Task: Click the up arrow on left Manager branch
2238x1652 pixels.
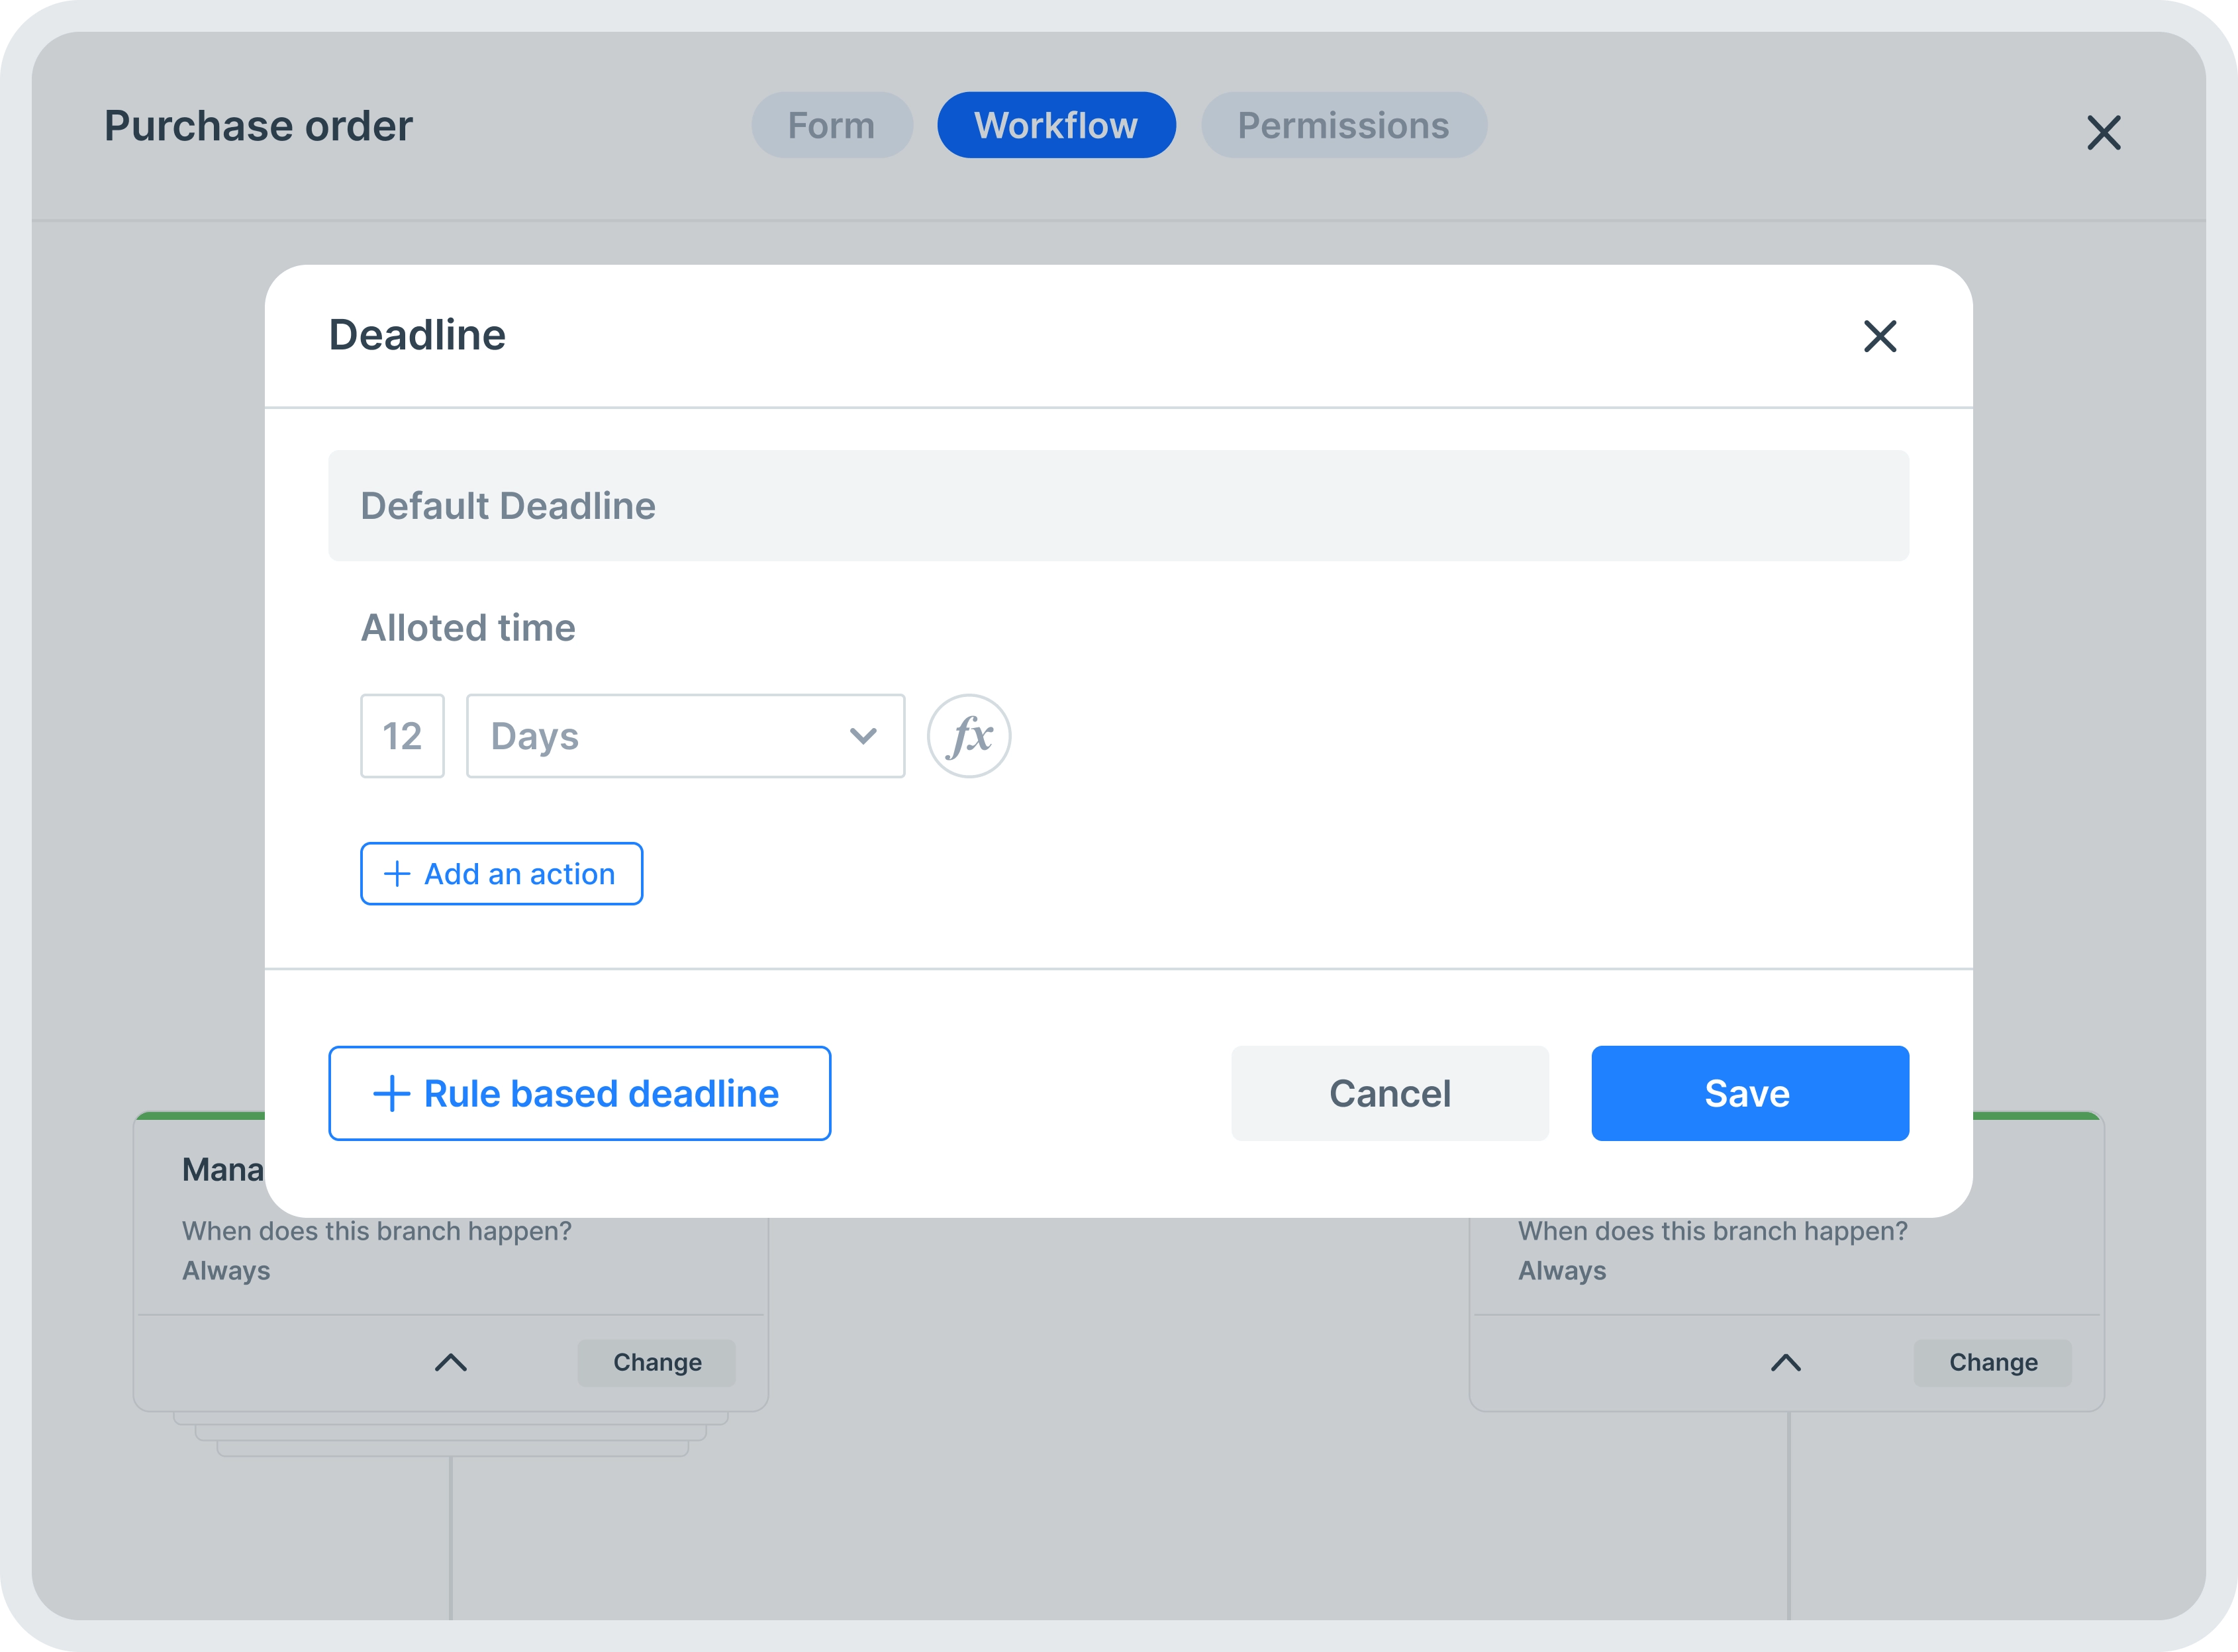Action: pyautogui.click(x=452, y=1362)
